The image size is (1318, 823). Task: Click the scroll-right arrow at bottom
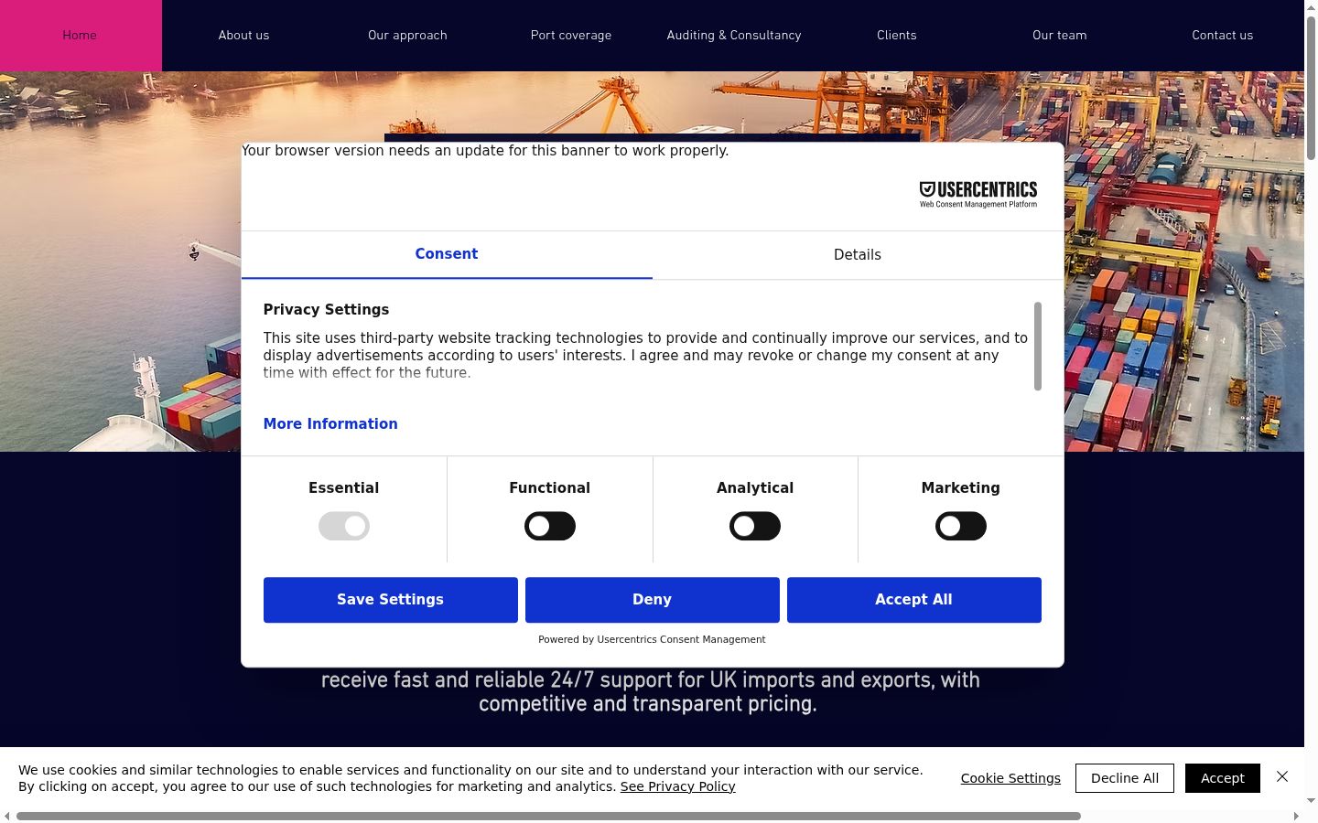[1296, 816]
